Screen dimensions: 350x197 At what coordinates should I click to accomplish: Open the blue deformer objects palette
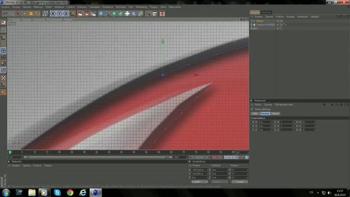point(133,14)
